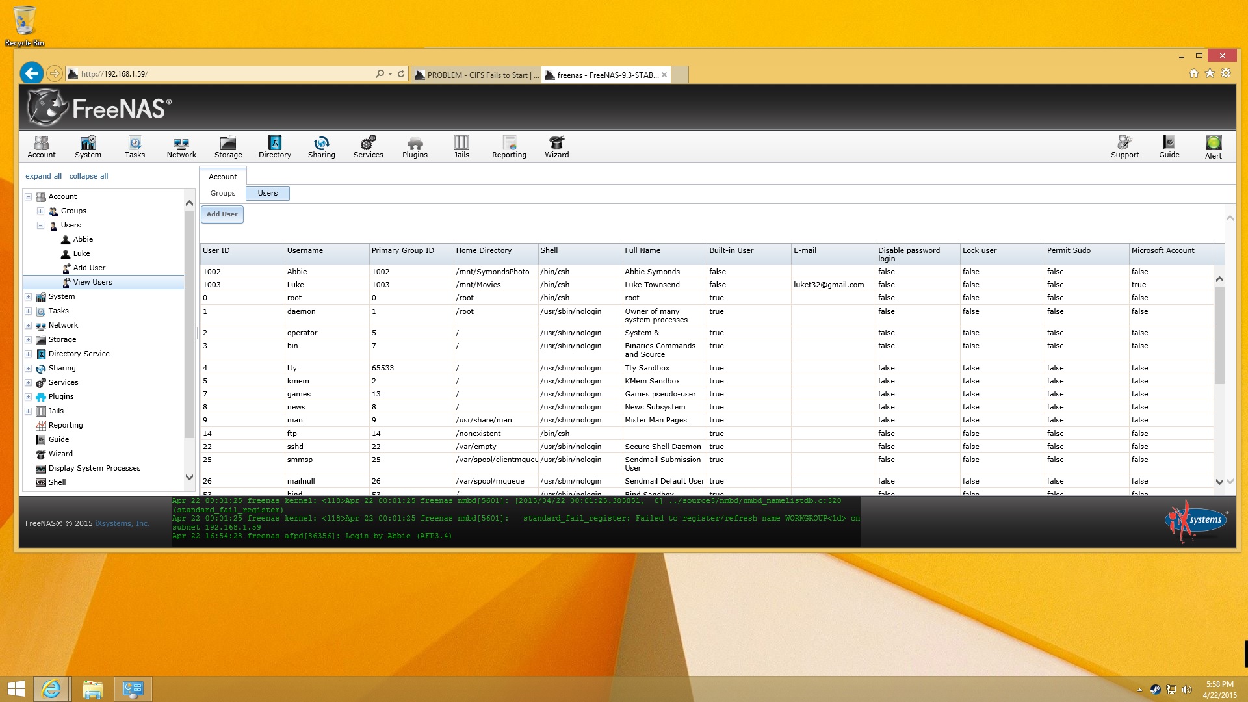Open Reporting in the sidebar tree

[x=66, y=425]
